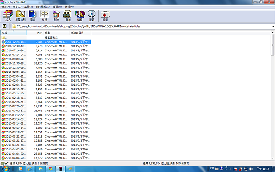Select the file sized 3,105
The width and height of the screenshot is (275, 172).
click(x=46, y=81)
